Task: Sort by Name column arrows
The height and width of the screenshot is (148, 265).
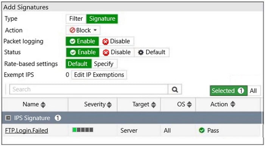Action: pyautogui.click(x=43, y=105)
